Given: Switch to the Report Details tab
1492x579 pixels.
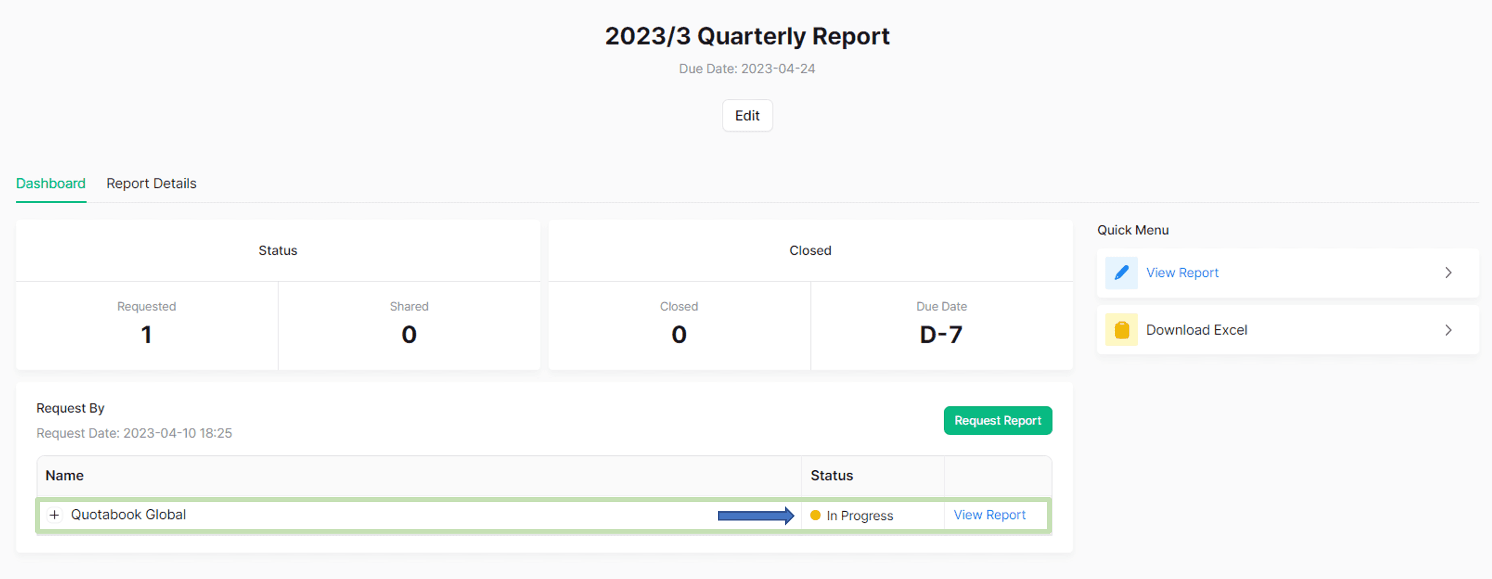Looking at the screenshot, I should click(x=151, y=184).
